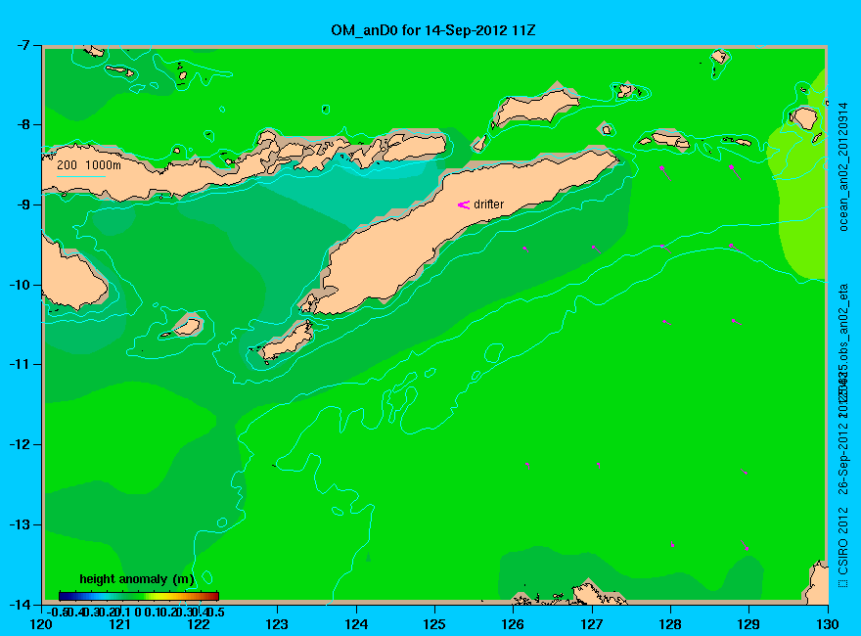Click the latitude tick label '-13'

click(x=20, y=524)
